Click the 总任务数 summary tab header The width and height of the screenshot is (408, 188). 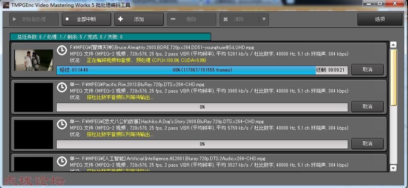110,37
